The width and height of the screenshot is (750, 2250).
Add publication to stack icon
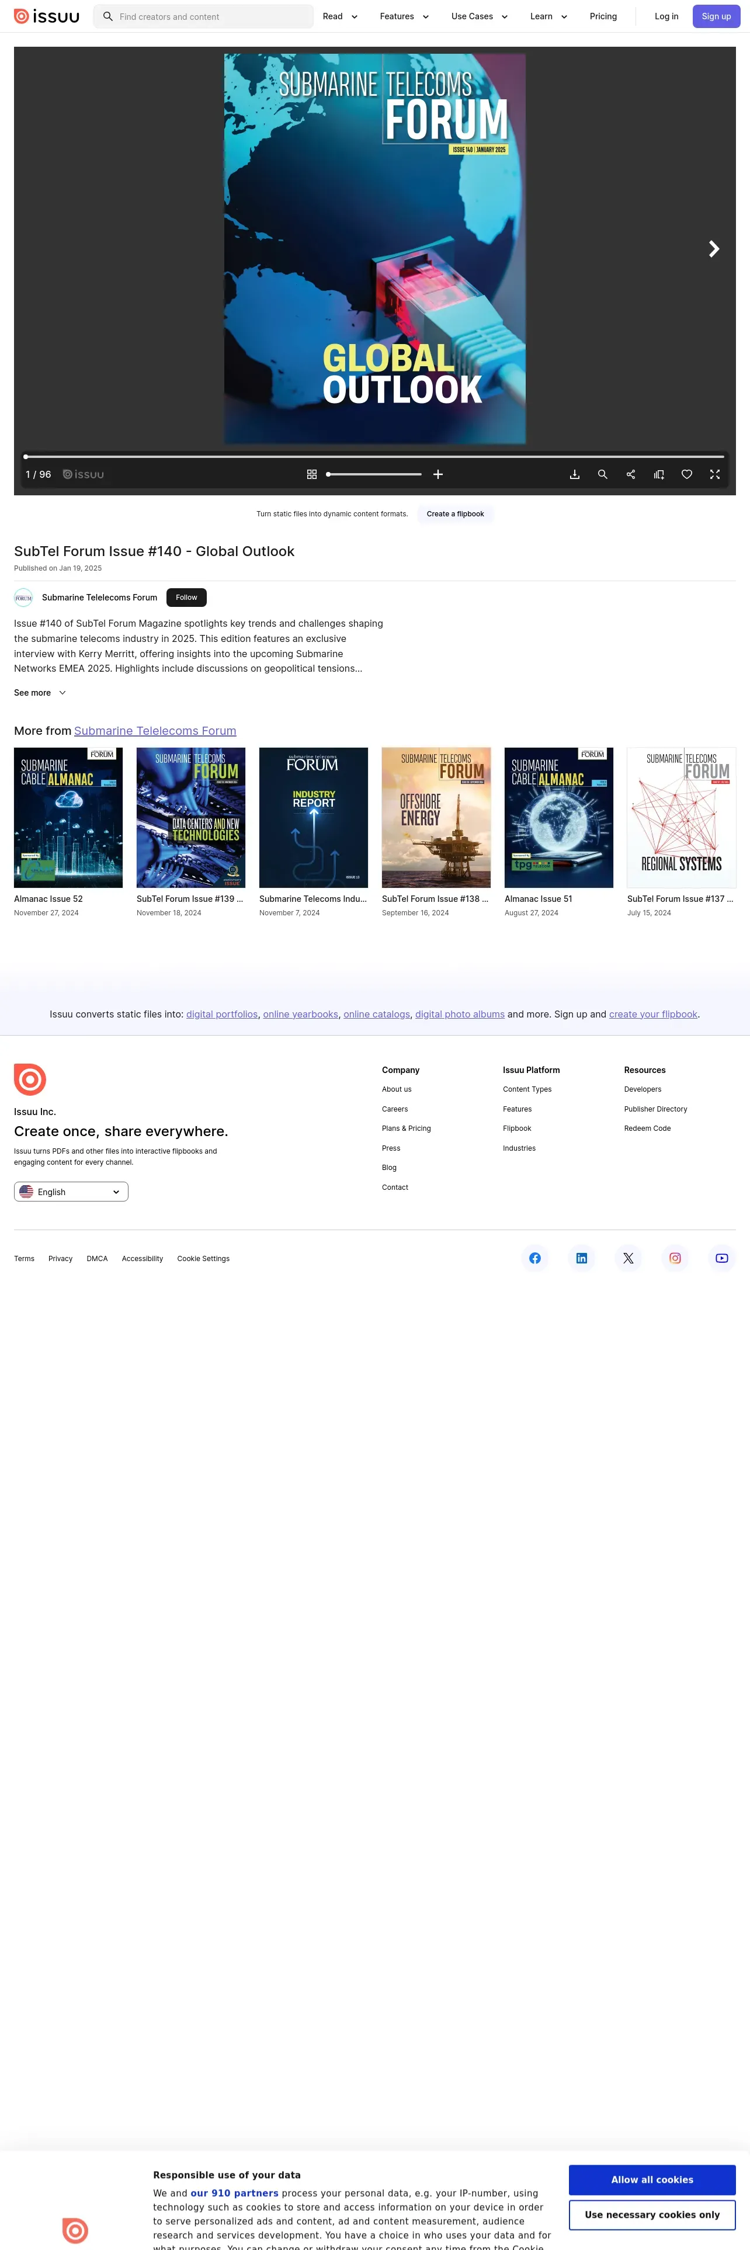tap(659, 474)
